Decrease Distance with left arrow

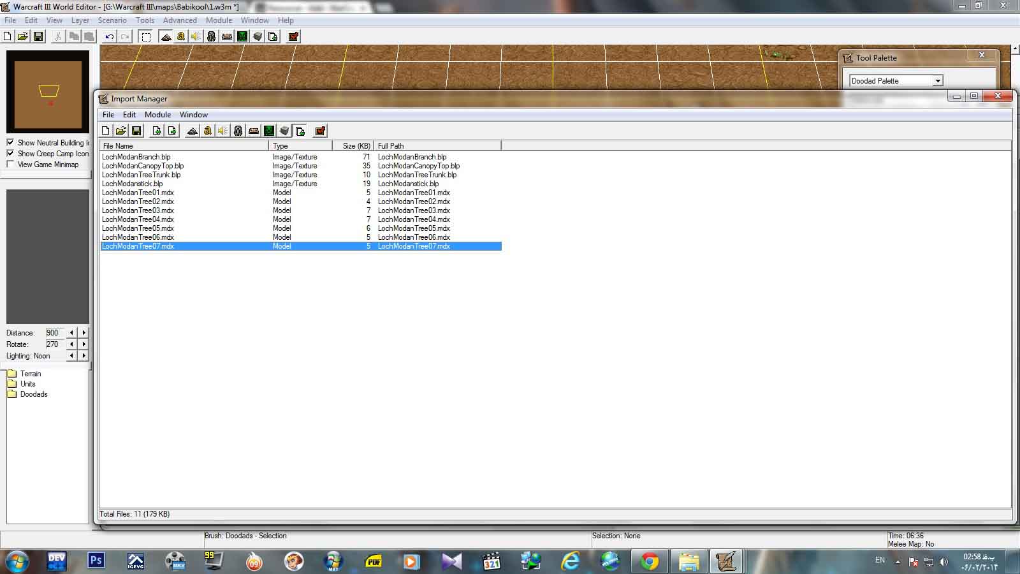[71, 332]
